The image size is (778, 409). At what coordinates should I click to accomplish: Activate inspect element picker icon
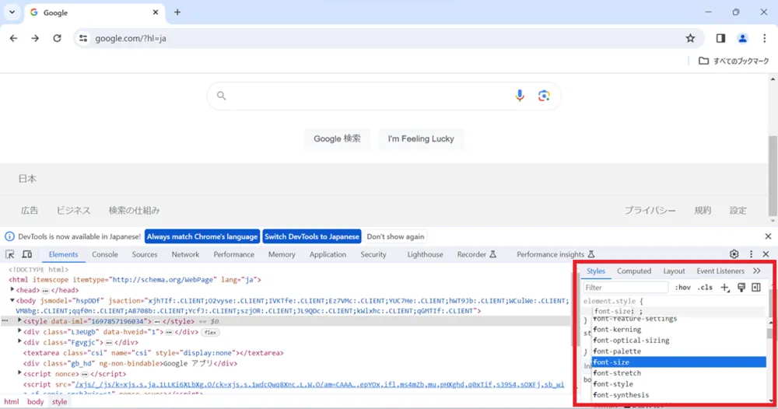tap(10, 254)
